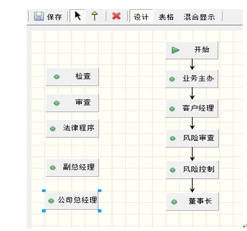
Task: Select the 客户经理 node label
Action: point(198,108)
